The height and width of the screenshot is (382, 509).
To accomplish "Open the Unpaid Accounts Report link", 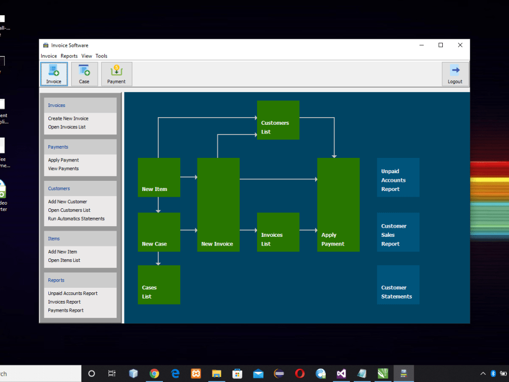I will click(73, 293).
